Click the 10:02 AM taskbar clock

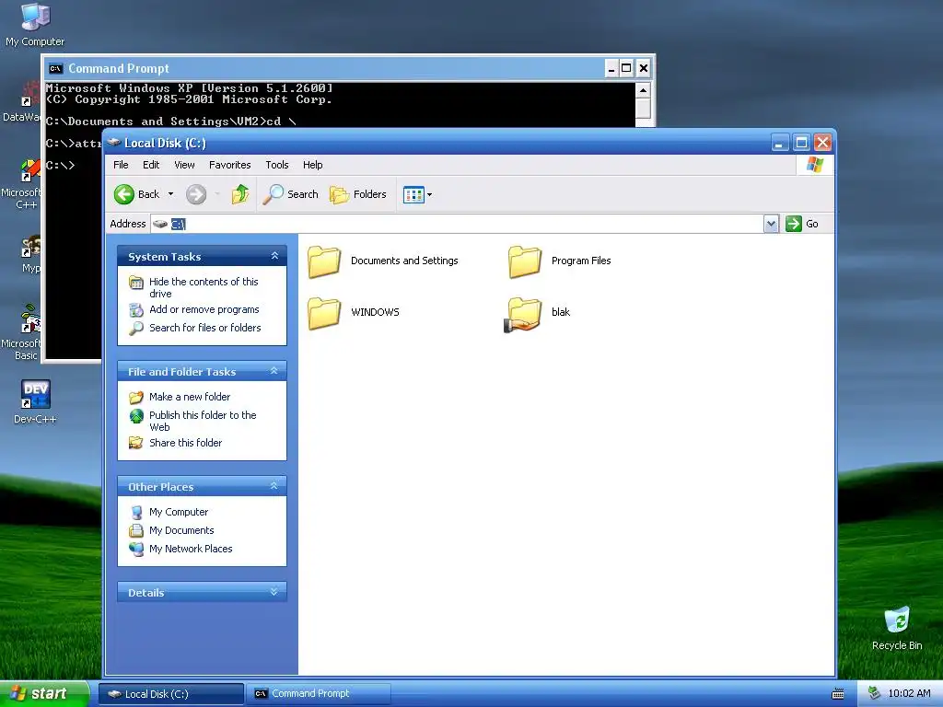(909, 693)
